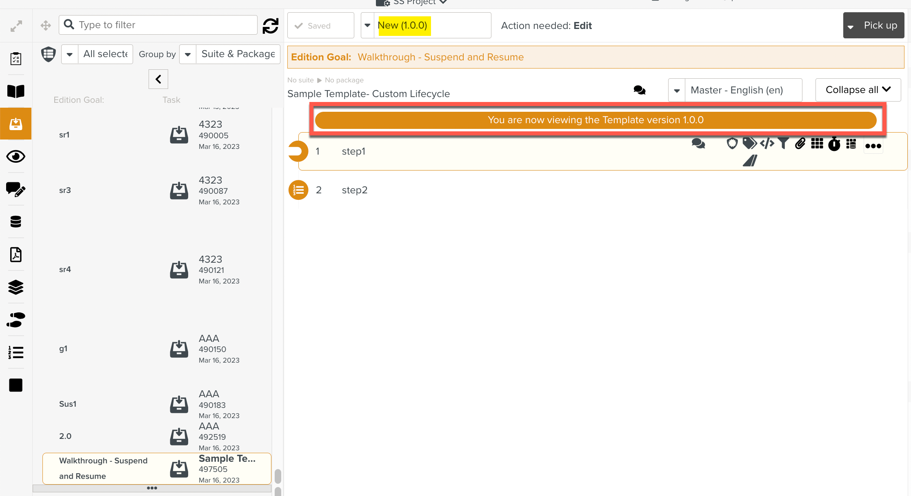Screen dimensions: 911x496
Task: Toggle the eye view icon in sidebar
Action: (16, 157)
